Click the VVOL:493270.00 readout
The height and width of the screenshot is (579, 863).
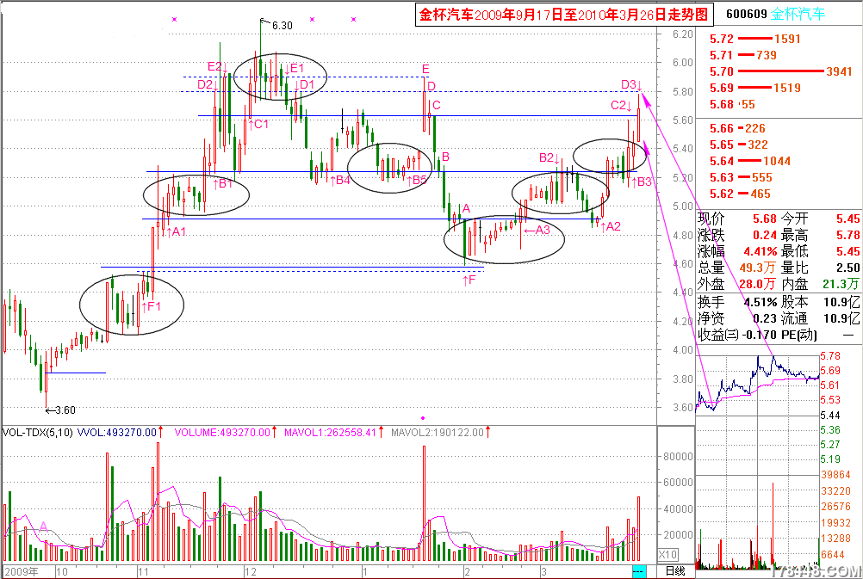(116, 433)
